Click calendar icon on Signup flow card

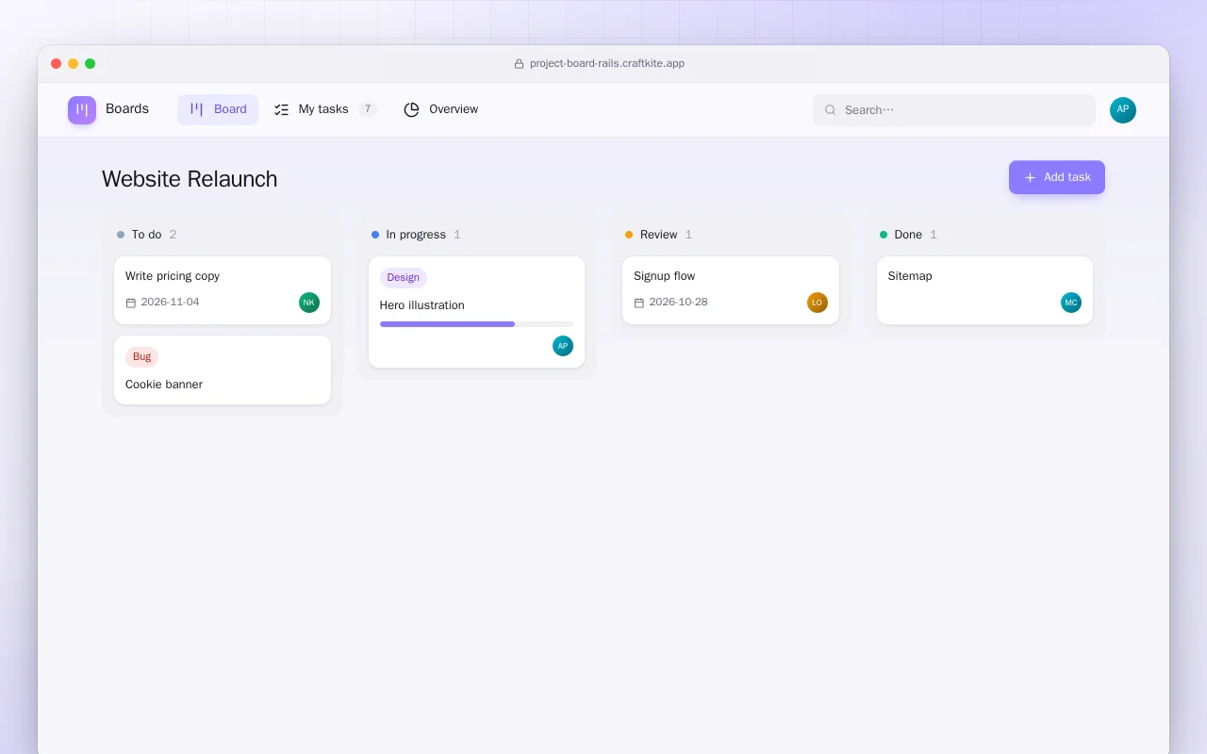click(639, 303)
